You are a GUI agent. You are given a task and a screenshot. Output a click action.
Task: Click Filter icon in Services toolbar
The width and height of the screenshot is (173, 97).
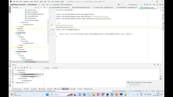[24, 68]
